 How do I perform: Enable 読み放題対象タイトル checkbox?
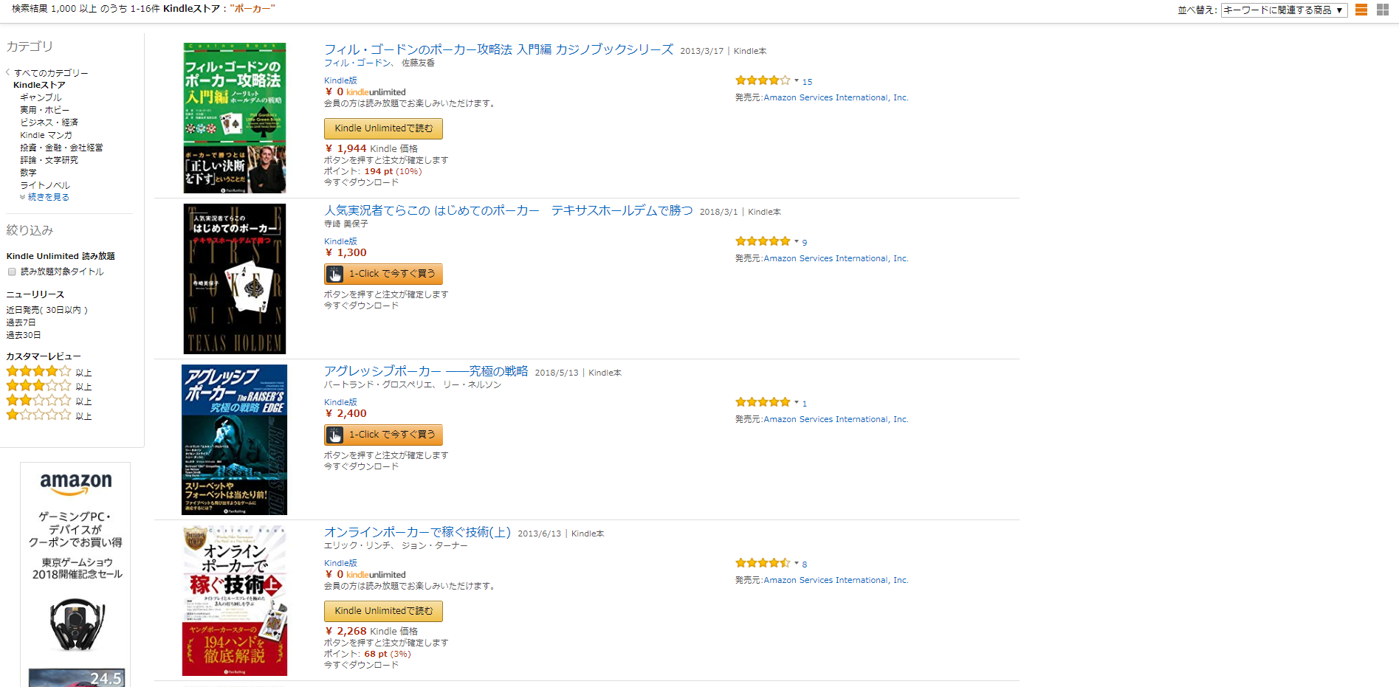coord(12,272)
